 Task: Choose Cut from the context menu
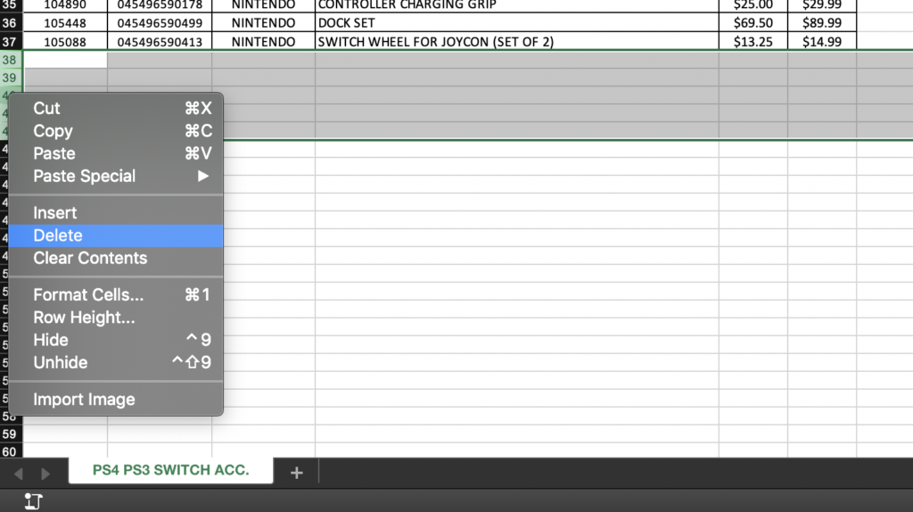click(116, 108)
